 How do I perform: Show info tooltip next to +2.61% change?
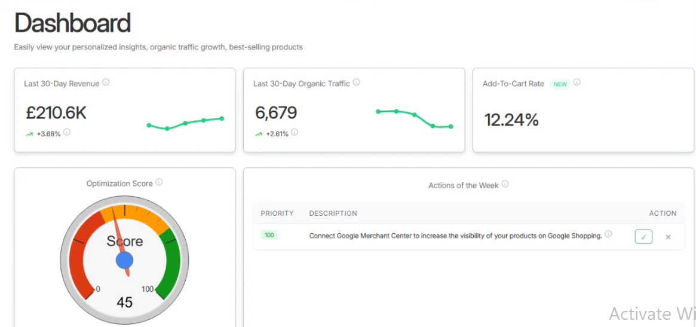[x=295, y=132]
